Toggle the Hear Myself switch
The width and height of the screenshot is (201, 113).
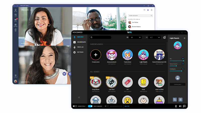75,106
